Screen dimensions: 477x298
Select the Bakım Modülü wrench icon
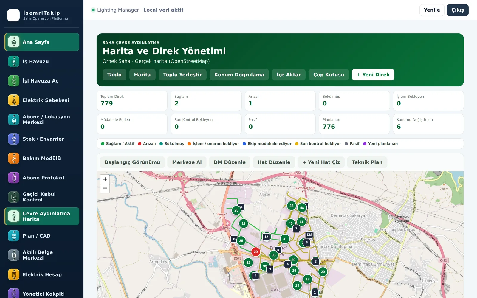click(14, 158)
